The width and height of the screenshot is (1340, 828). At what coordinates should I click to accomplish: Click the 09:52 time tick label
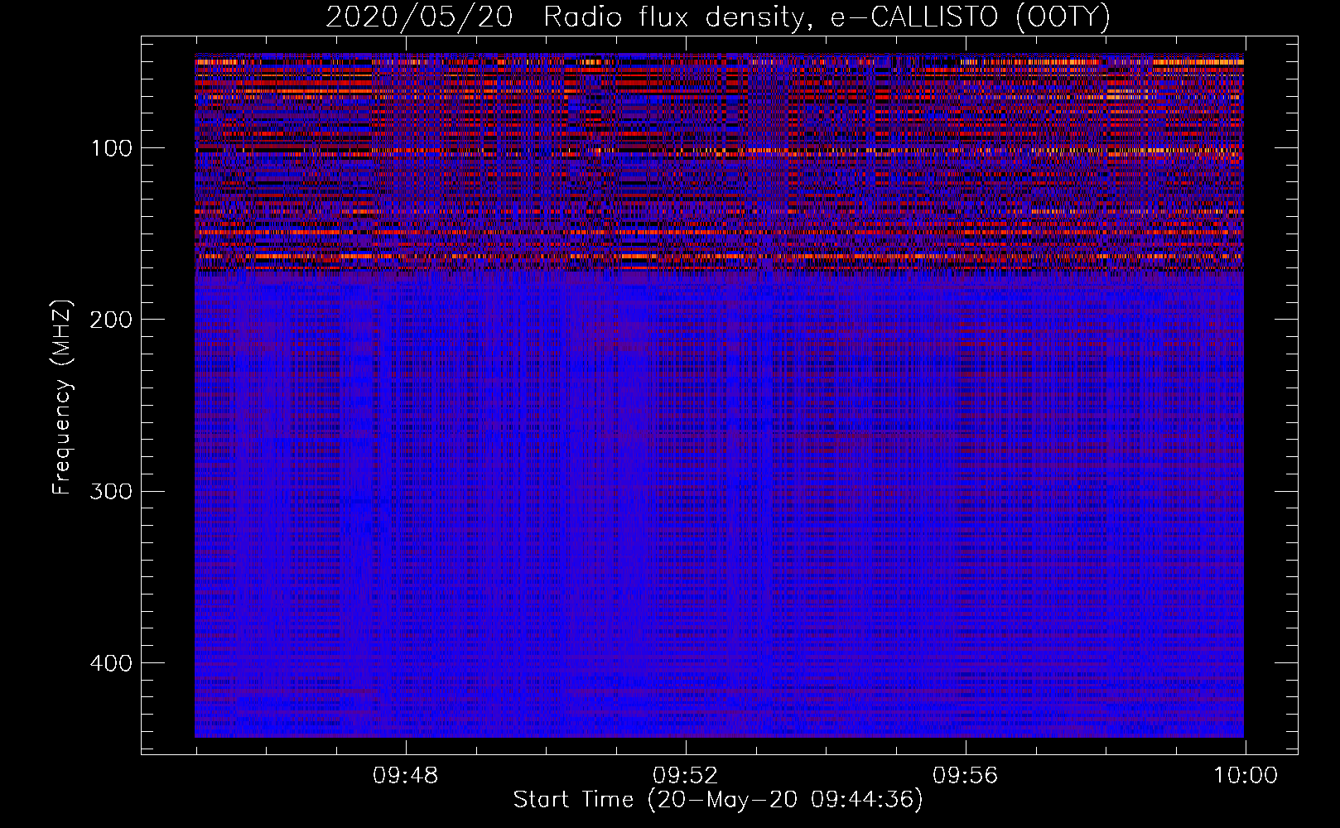coord(686,776)
